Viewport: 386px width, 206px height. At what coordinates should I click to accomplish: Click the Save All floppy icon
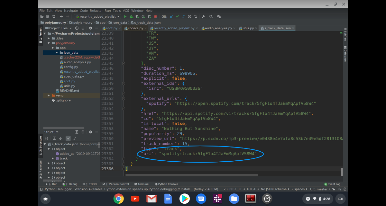pos(48,16)
